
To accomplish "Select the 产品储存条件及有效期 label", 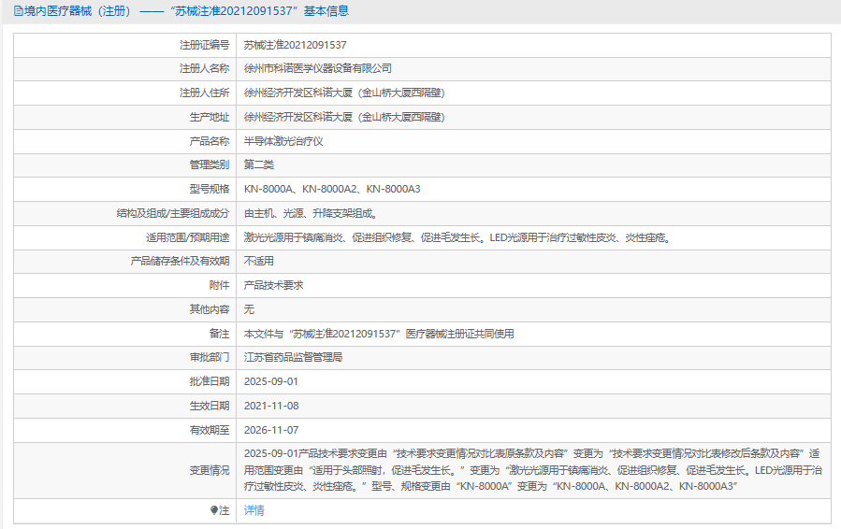I will [180, 261].
